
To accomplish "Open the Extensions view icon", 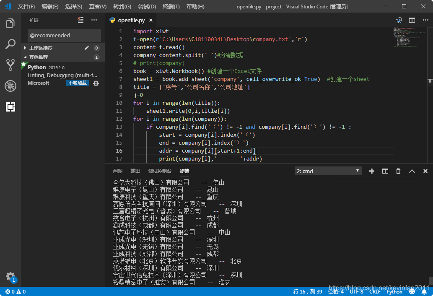I will pyautogui.click(x=10, y=107).
